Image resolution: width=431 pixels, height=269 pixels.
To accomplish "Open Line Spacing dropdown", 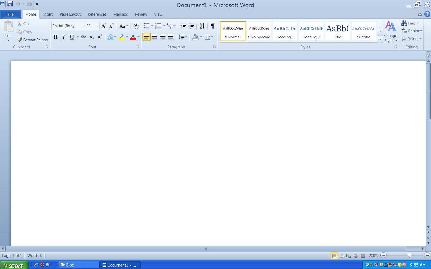I will [x=183, y=37].
